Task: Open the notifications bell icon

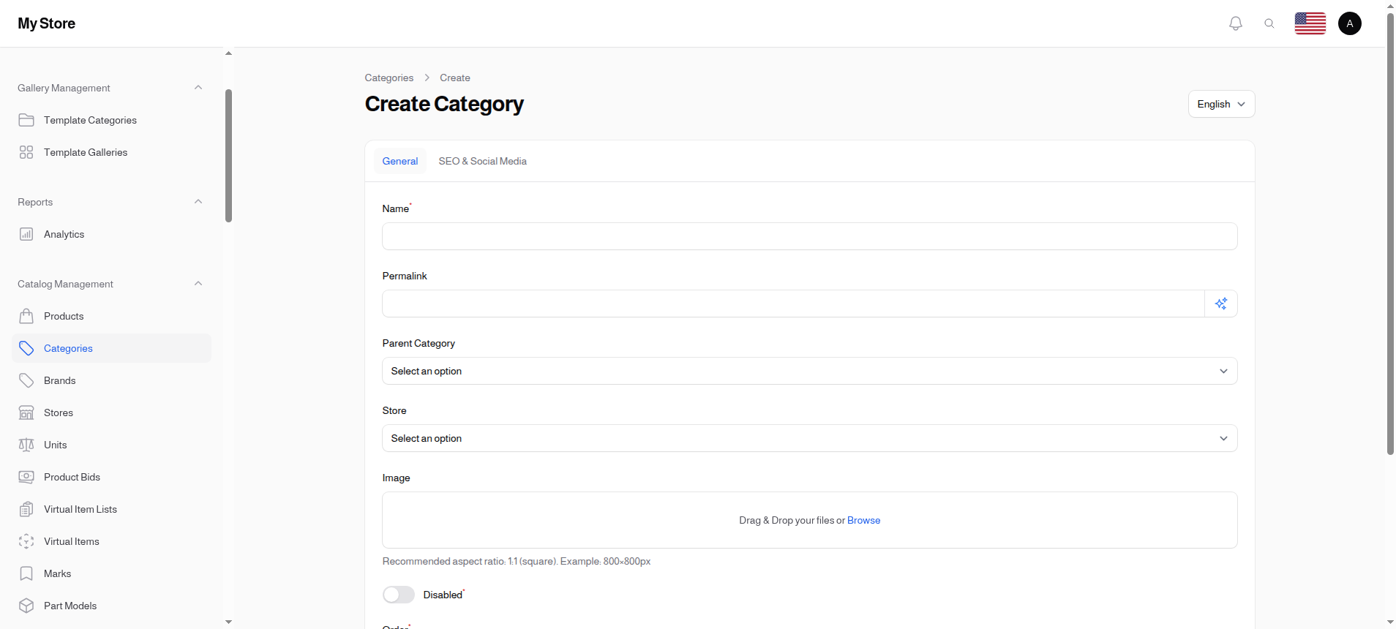Action: [x=1236, y=23]
